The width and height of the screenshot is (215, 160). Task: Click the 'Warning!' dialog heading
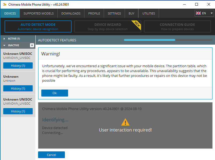click(51, 54)
